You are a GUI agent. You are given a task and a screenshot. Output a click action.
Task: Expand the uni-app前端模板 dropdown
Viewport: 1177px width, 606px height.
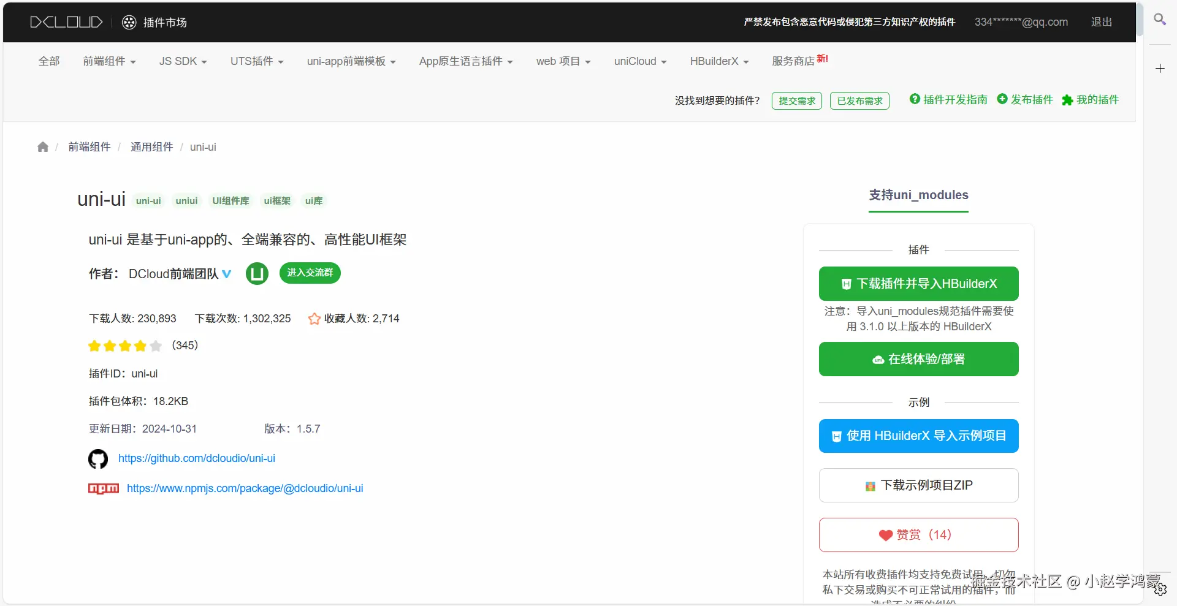tap(351, 61)
